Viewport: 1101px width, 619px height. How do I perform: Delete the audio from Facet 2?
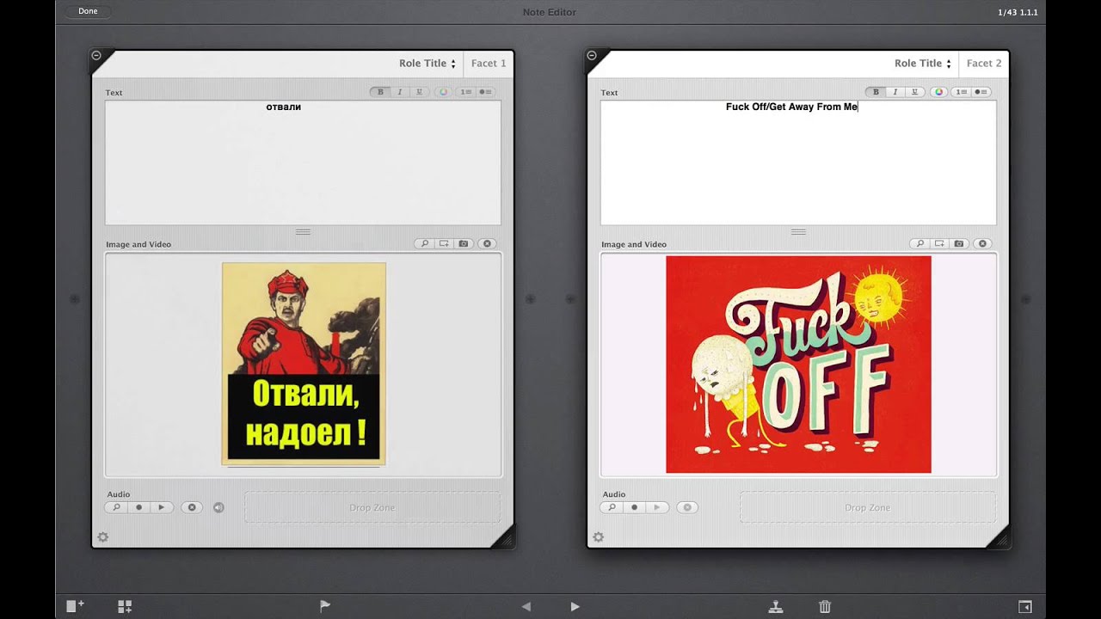687,508
